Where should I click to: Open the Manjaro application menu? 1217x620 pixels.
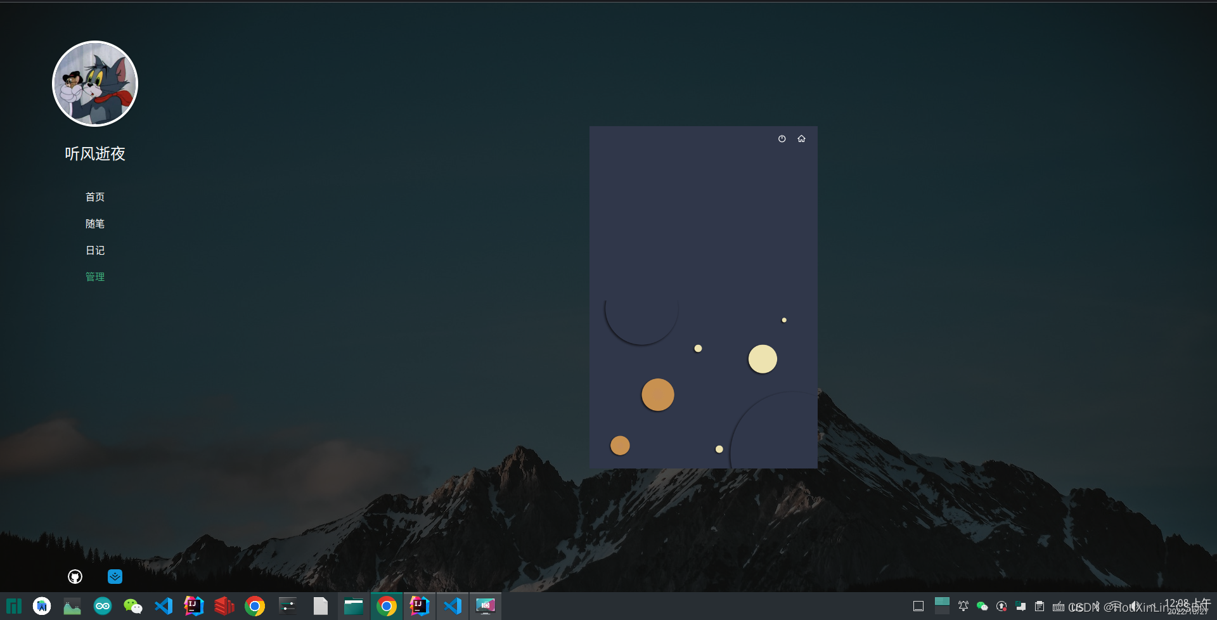14,606
